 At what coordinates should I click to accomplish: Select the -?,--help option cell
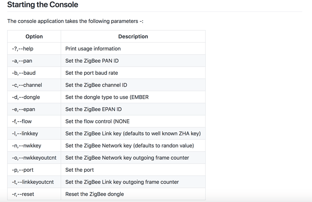(x=34, y=49)
